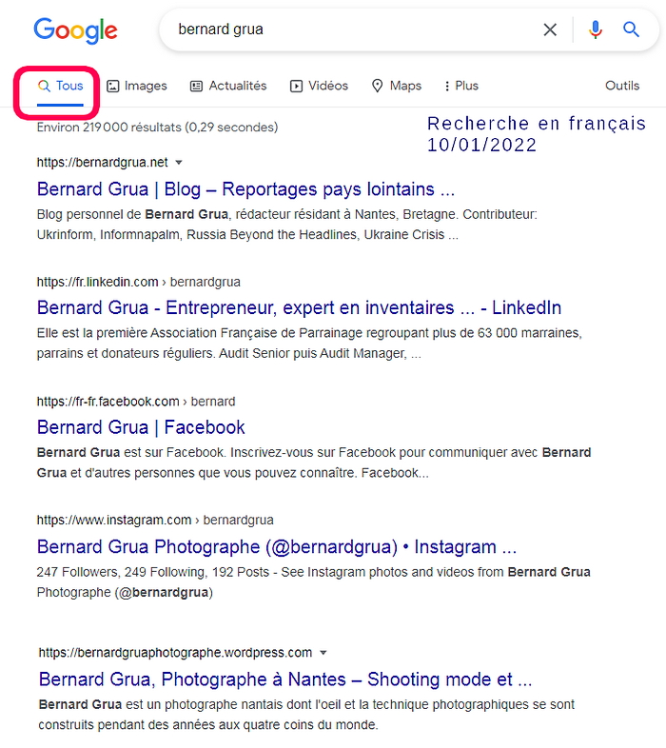Open the Bernard Grua LinkedIn result
Viewport: 666px width, 748px height.
(299, 307)
